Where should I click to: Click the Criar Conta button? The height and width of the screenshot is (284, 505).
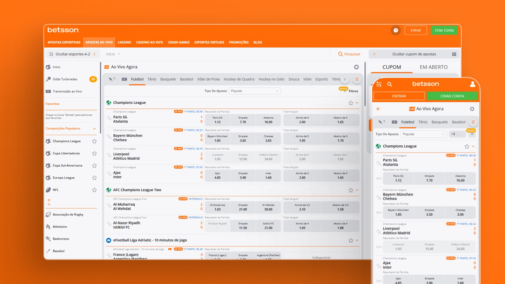pos(444,30)
